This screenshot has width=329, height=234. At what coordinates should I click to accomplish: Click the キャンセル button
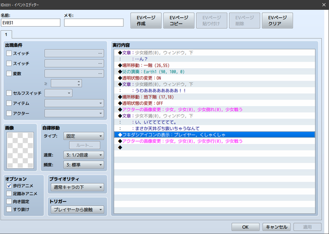click(277, 227)
